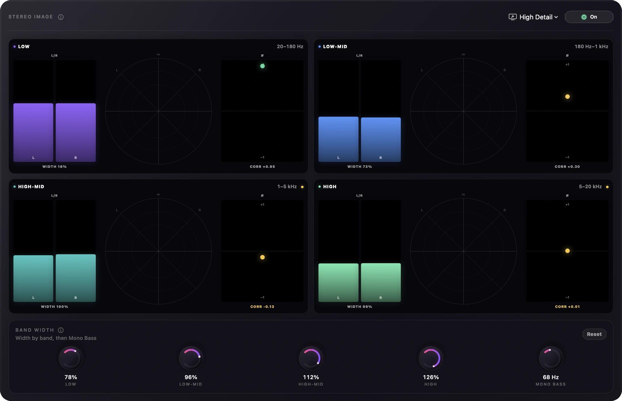This screenshot has width=622, height=401.
Task: Adjust the LOW width knob at 78%
Action: (71, 358)
